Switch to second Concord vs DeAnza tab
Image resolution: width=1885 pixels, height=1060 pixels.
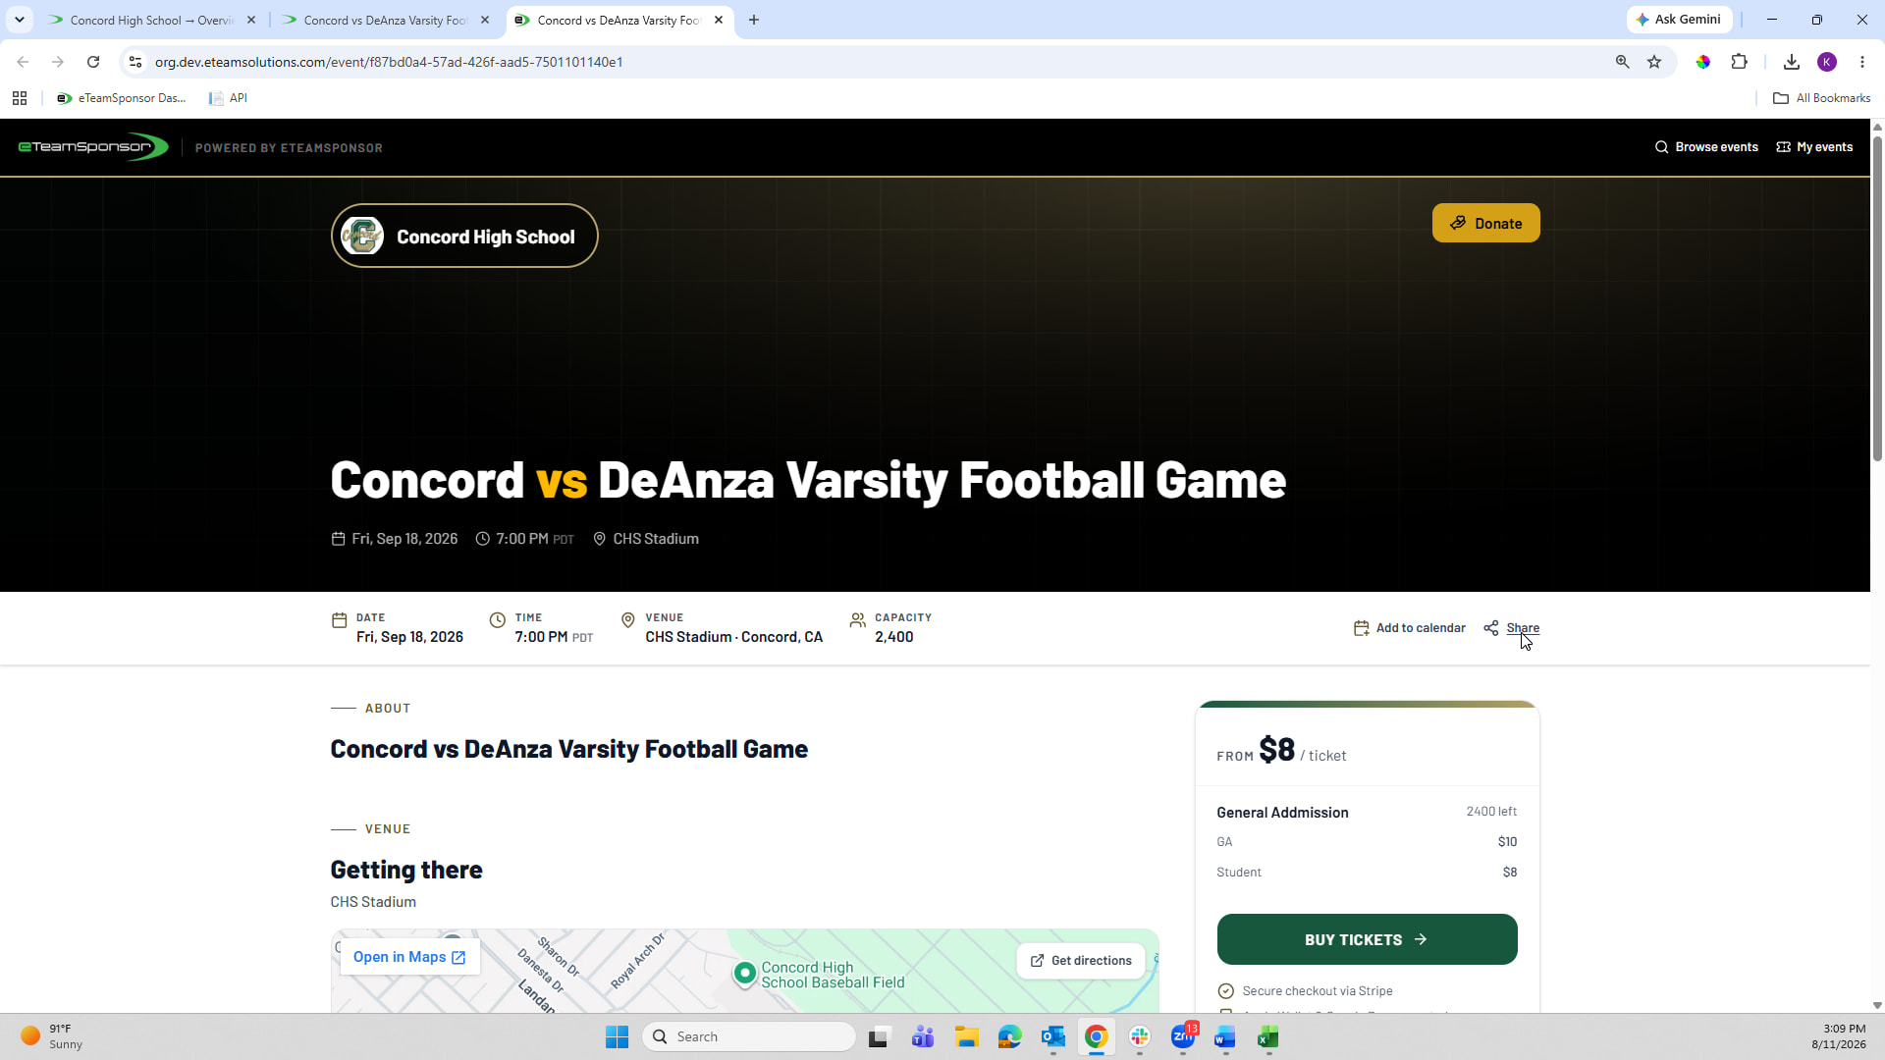[x=386, y=20]
